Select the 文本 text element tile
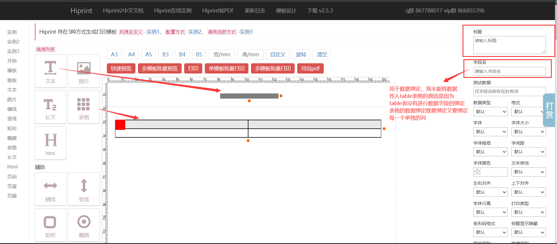Image resolution: width=557 pixels, height=244 pixels. [x=50, y=71]
